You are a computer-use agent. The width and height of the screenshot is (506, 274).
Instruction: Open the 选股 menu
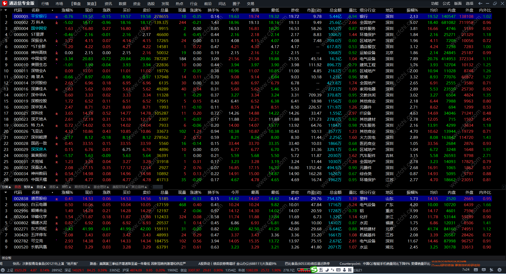[x=151, y=4]
